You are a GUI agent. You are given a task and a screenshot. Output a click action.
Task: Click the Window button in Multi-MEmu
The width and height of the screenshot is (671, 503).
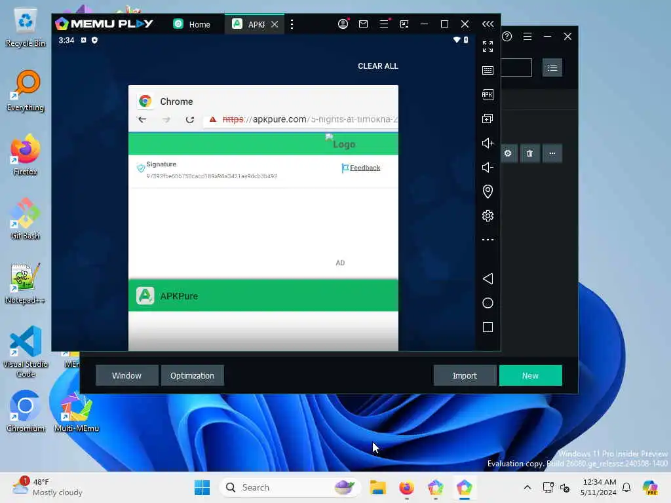tap(126, 375)
